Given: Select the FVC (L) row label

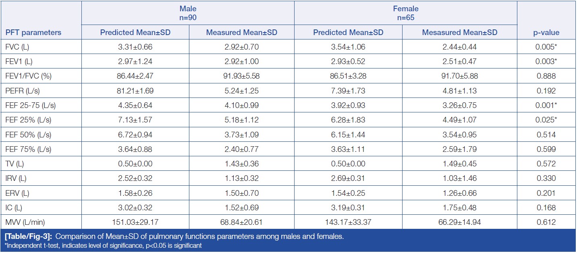Looking at the screenshot, I should [17, 47].
